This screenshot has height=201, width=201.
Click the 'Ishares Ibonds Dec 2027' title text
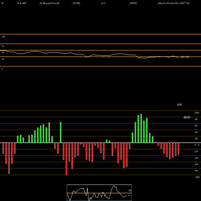click(x=171, y=3)
